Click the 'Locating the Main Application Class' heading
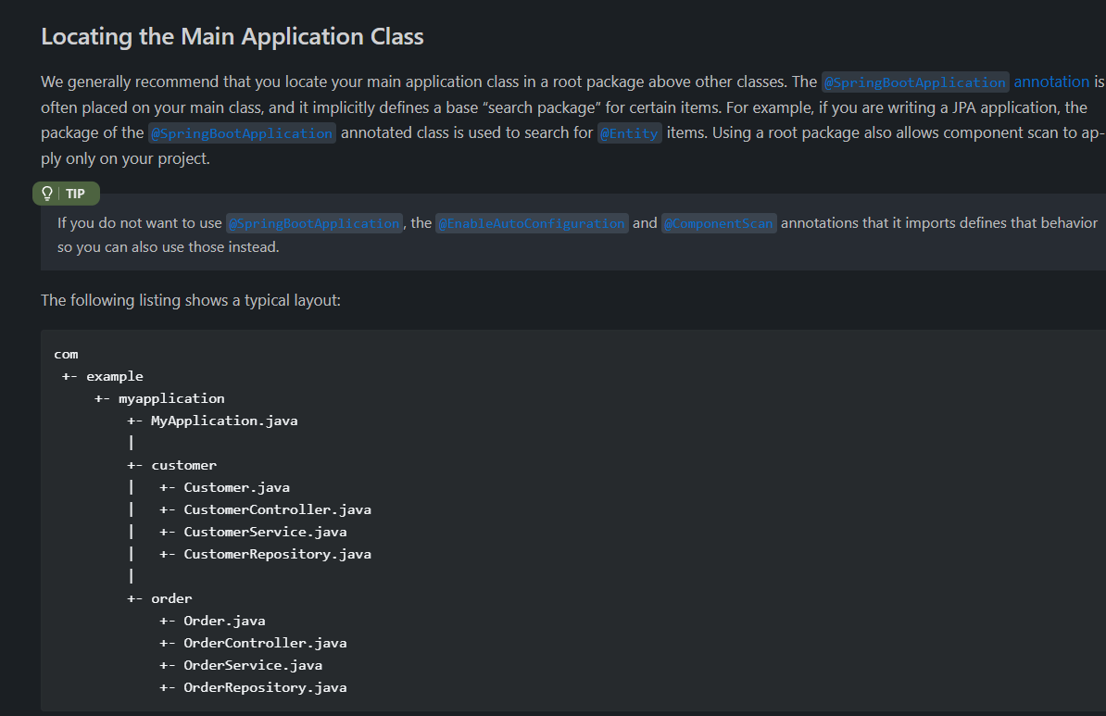 pyautogui.click(x=233, y=37)
